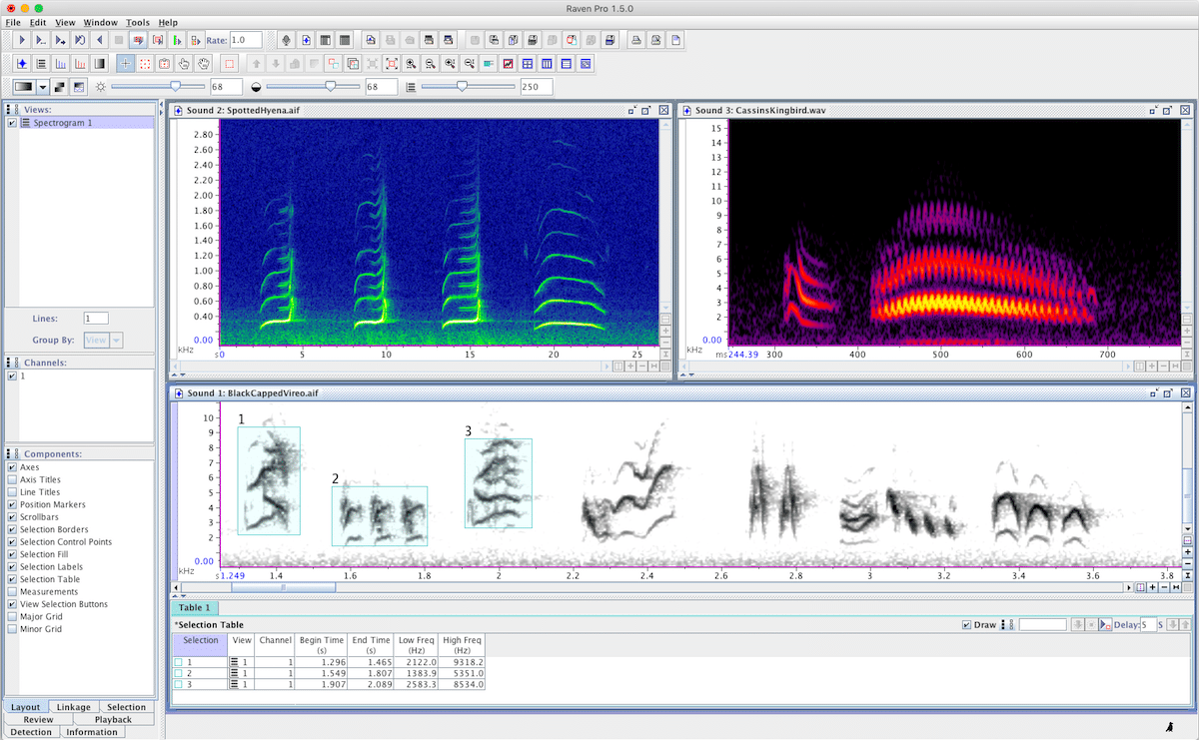The height and width of the screenshot is (740, 1199).
Task: Enable the Major Grid checkbox
Action: (x=12, y=617)
